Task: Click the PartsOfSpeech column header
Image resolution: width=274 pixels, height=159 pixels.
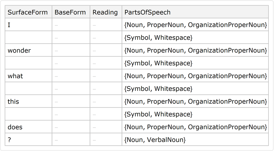Action: [x=147, y=12]
